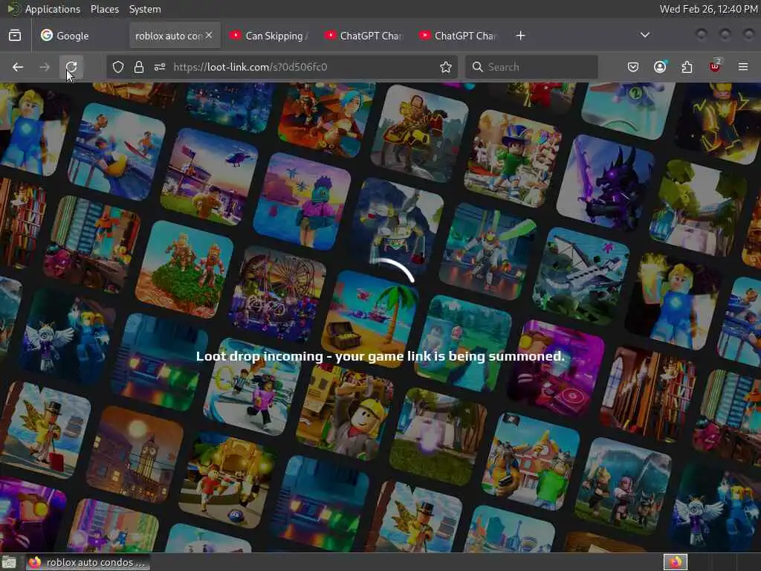Open the second ChatGPT Char YouTube tab
Viewport: 761px width, 571px height.
pyautogui.click(x=458, y=36)
